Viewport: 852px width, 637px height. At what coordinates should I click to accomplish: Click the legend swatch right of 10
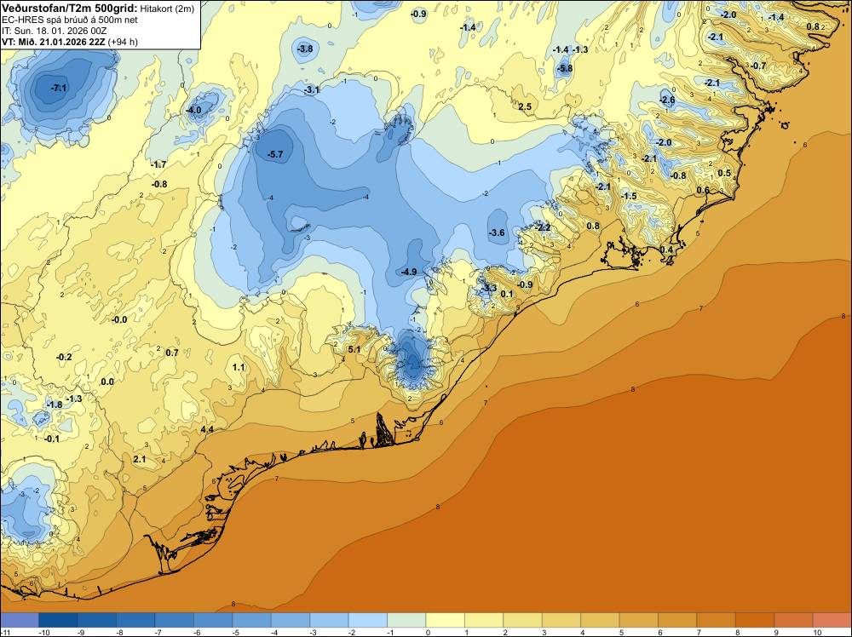(x=832, y=620)
